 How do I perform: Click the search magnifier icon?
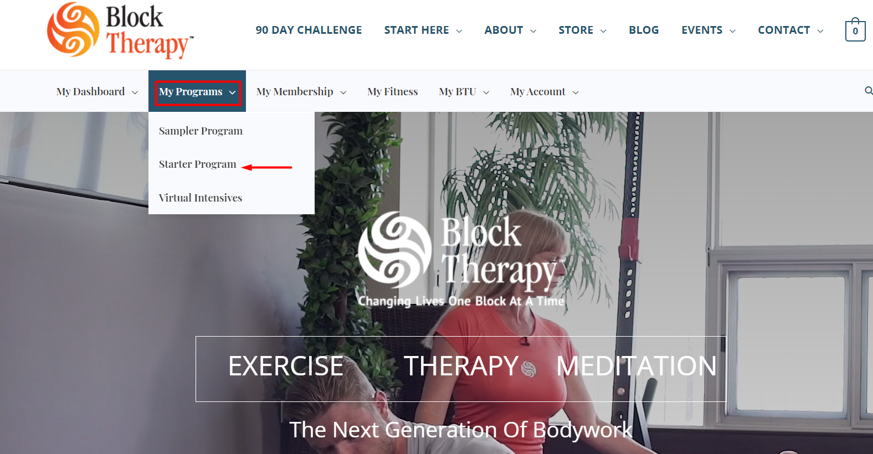tap(869, 91)
